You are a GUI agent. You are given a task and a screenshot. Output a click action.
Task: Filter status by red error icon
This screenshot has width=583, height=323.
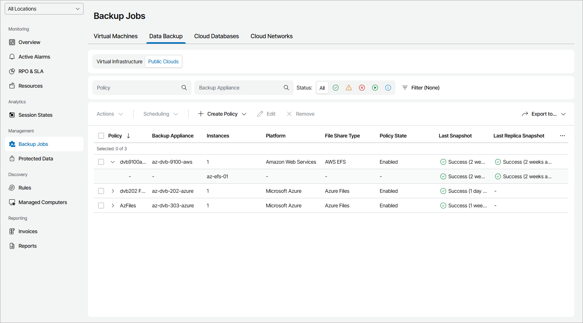[362, 88]
